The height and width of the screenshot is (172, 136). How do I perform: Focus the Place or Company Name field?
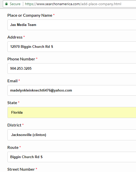click(x=72, y=25)
